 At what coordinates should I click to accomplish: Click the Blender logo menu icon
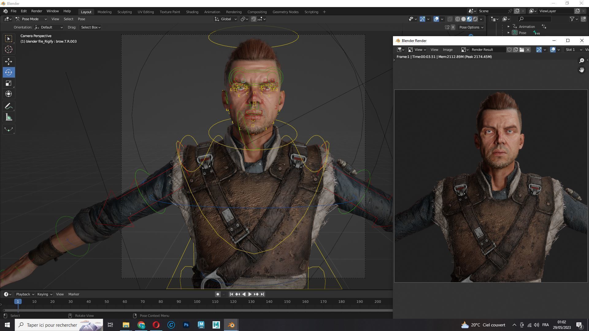click(6, 11)
